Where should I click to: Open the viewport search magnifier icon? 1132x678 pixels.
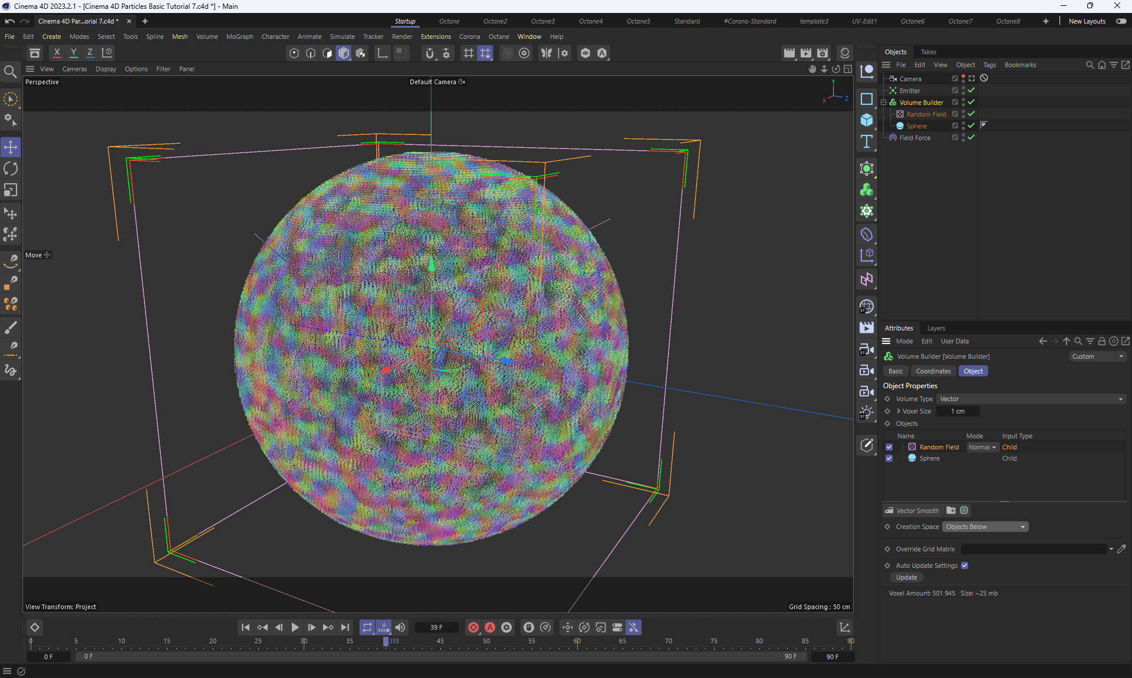tap(10, 72)
